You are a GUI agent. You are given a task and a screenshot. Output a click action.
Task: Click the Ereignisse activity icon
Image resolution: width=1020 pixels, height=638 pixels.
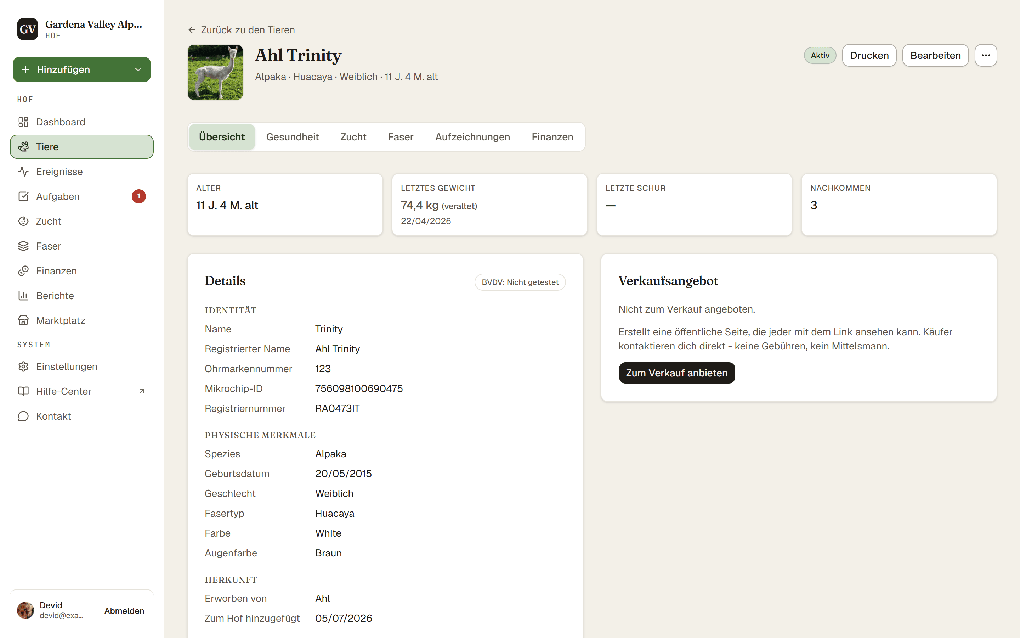point(23,172)
